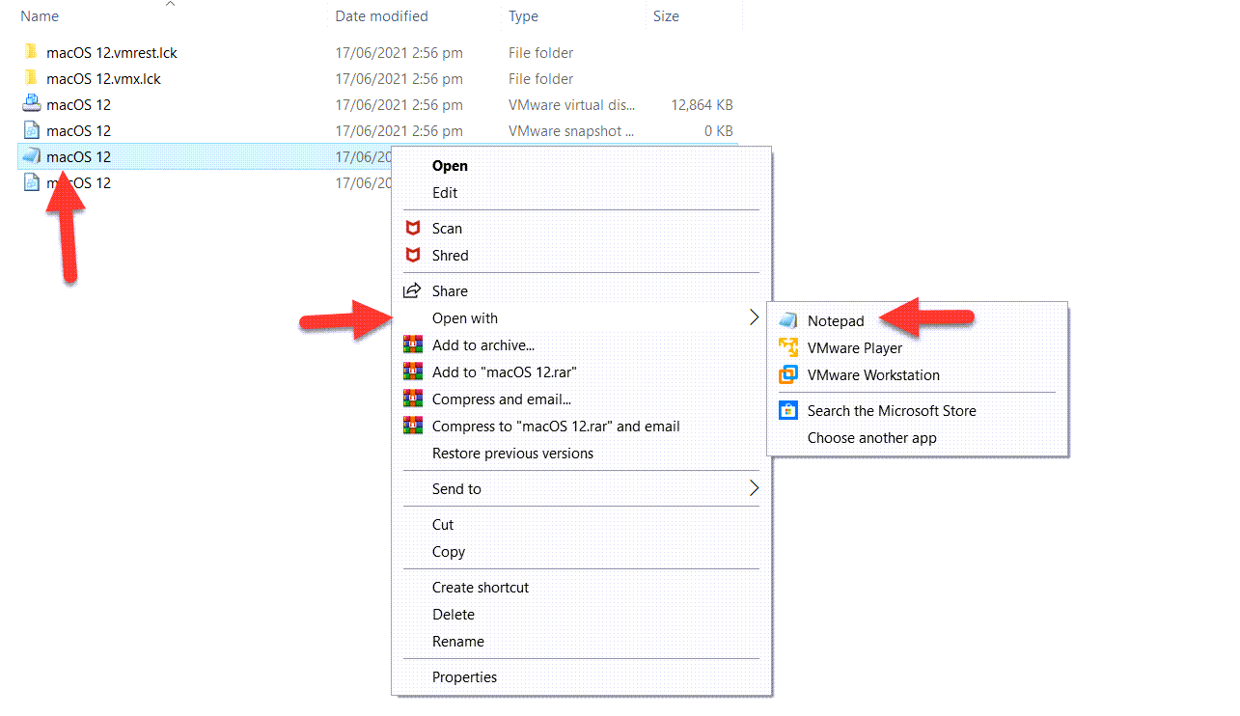Screen dimensions: 1240x716
Task: Click the Compress and email WinRAR icon
Action: (x=414, y=399)
